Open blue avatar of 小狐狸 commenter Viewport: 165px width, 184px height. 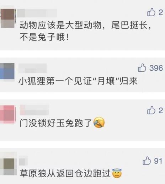[x=7, y=72]
